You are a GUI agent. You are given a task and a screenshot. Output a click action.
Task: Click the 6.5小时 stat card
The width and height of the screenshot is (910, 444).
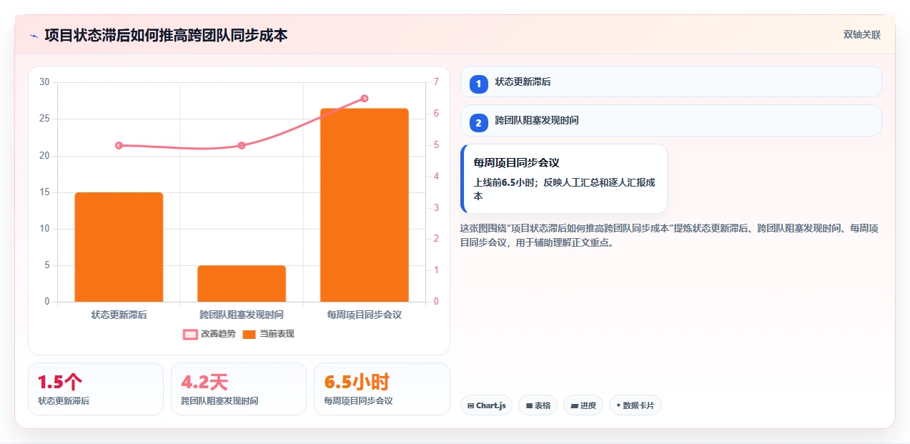point(382,389)
